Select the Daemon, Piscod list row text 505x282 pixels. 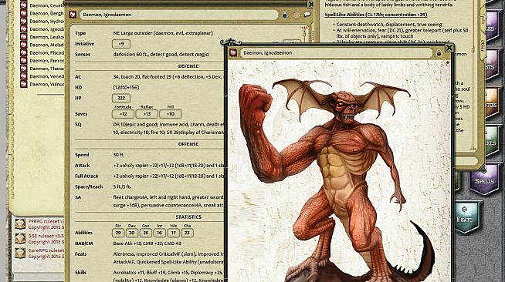(x=46, y=52)
